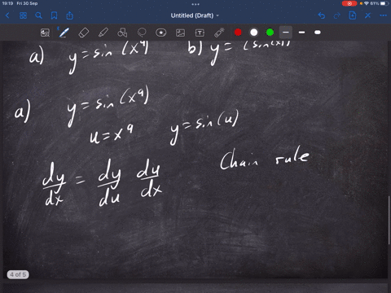391x293 pixels.
Task: Bookmark the current page
Action: coord(54,15)
